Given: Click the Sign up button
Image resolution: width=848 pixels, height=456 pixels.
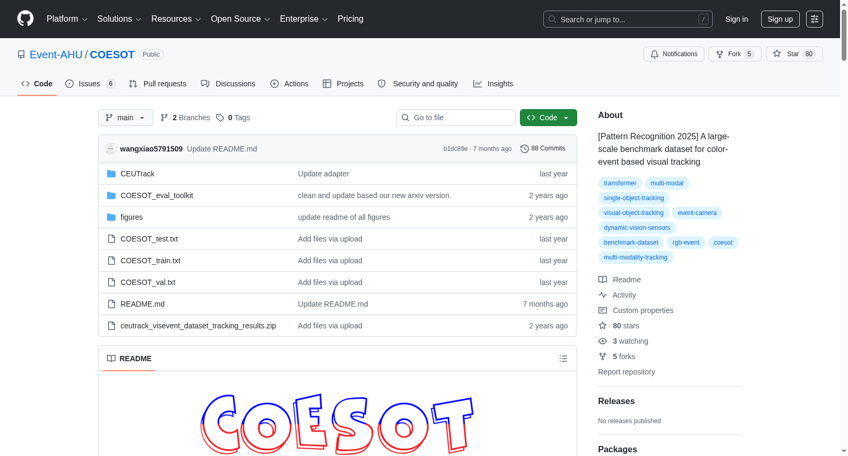Looking at the screenshot, I should point(780,19).
